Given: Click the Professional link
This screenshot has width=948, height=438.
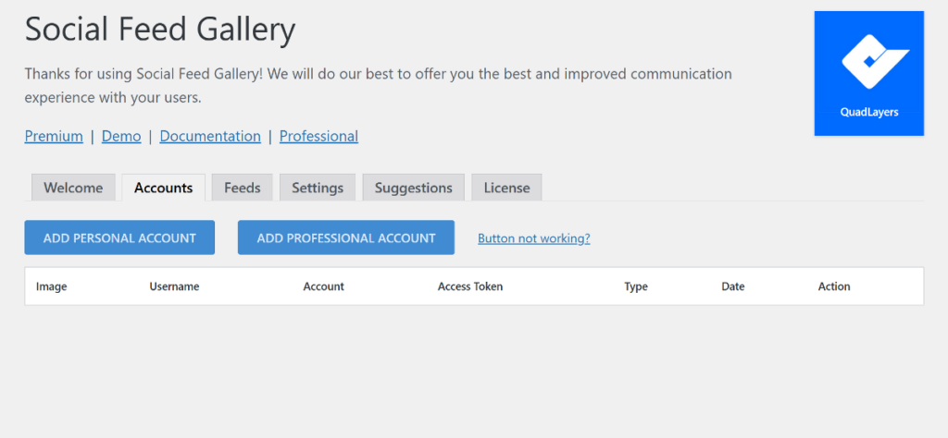Looking at the screenshot, I should click(318, 137).
